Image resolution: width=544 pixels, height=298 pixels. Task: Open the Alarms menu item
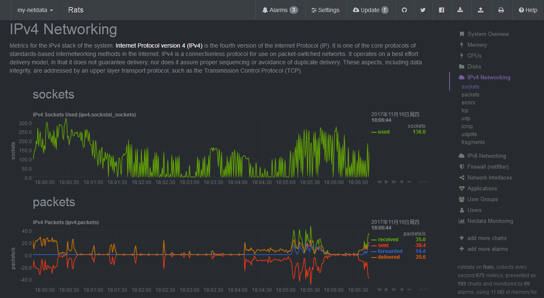click(280, 10)
